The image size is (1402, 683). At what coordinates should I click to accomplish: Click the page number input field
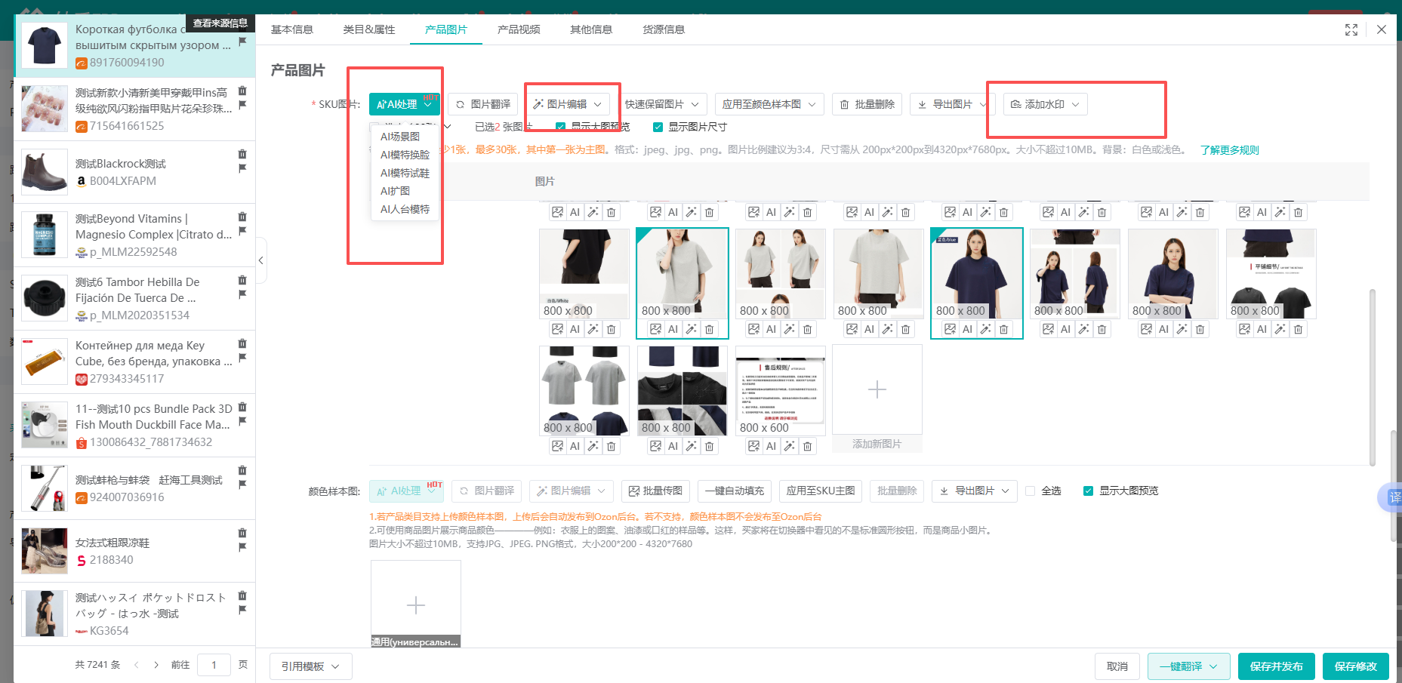click(214, 665)
